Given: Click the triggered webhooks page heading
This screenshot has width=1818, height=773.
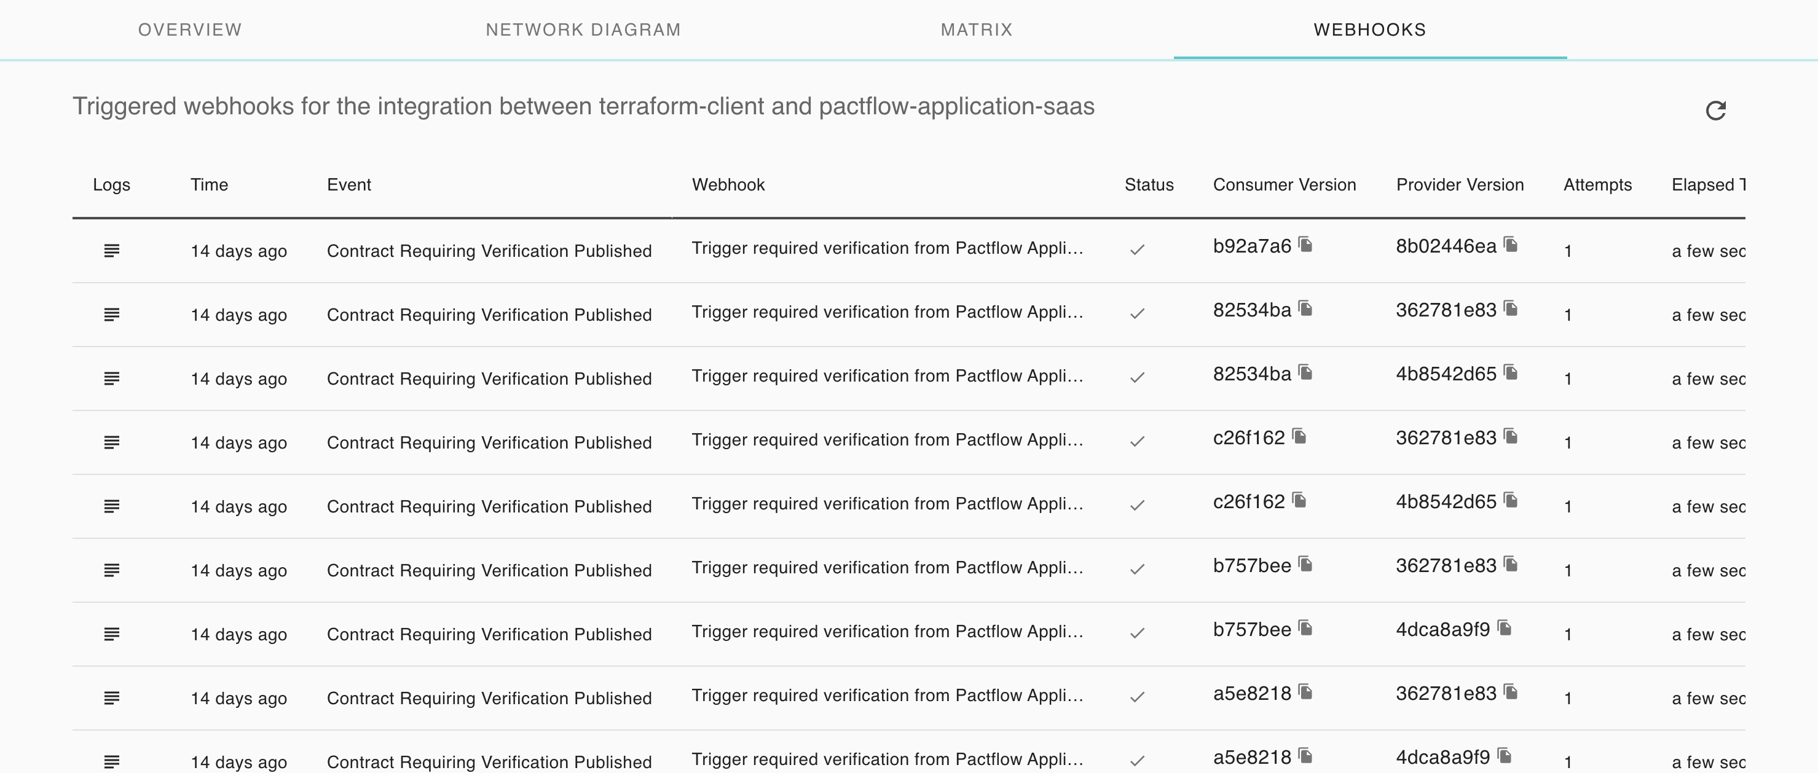Looking at the screenshot, I should pos(584,106).
